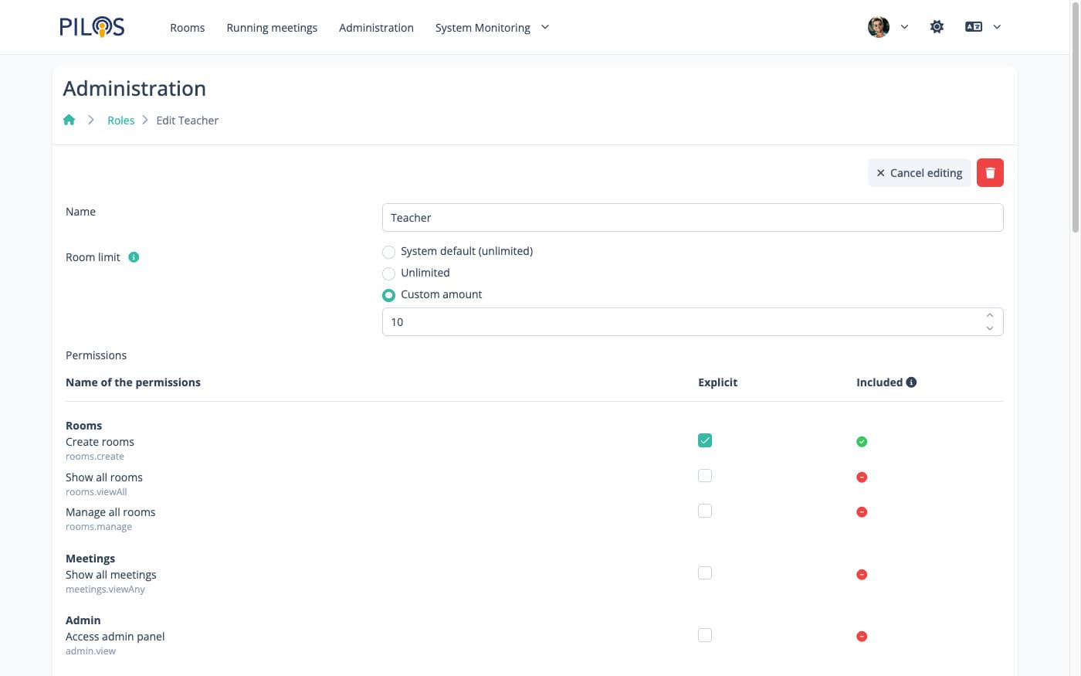Click the Cancel editing button
1081x676 pixels.
pyautogui.click(x=919, y=173)
